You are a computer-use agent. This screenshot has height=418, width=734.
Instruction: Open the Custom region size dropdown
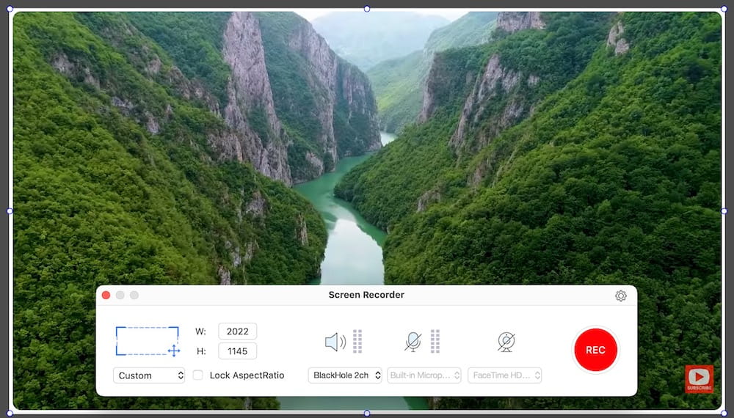149,375
